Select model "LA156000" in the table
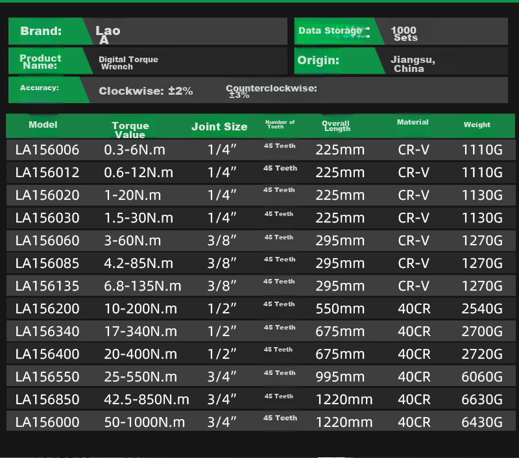 [x=47, y=422]
